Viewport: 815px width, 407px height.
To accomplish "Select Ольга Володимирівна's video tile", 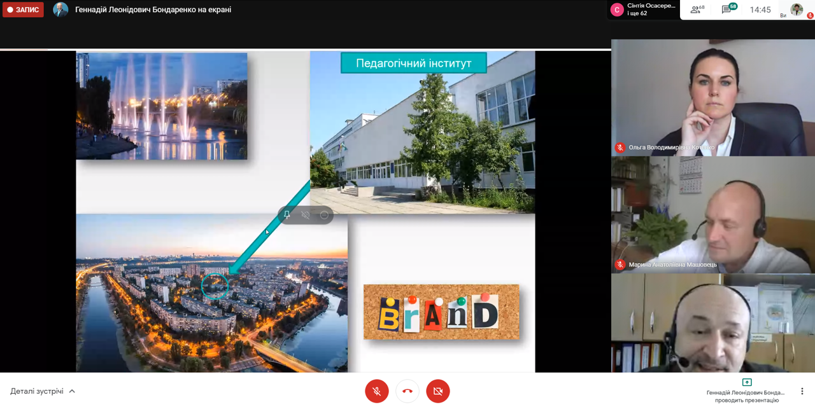I will (x=713, y=97).
